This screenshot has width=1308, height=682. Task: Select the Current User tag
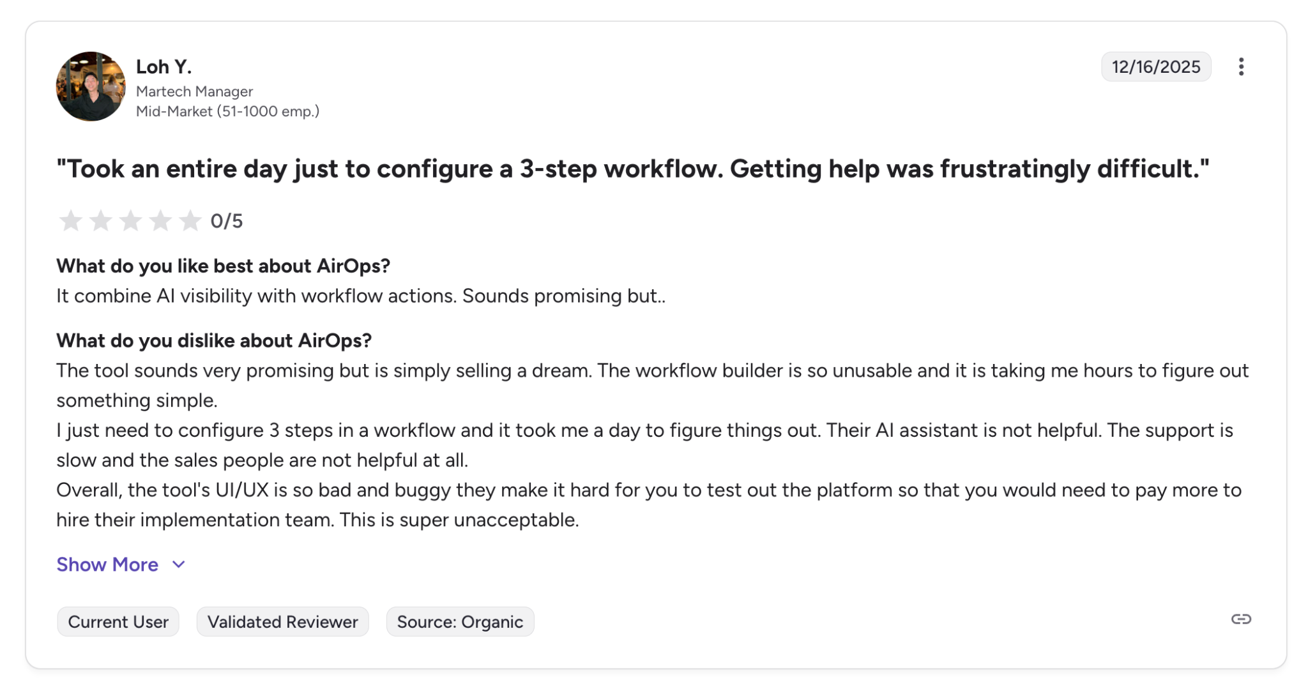[x=118, y=621]
